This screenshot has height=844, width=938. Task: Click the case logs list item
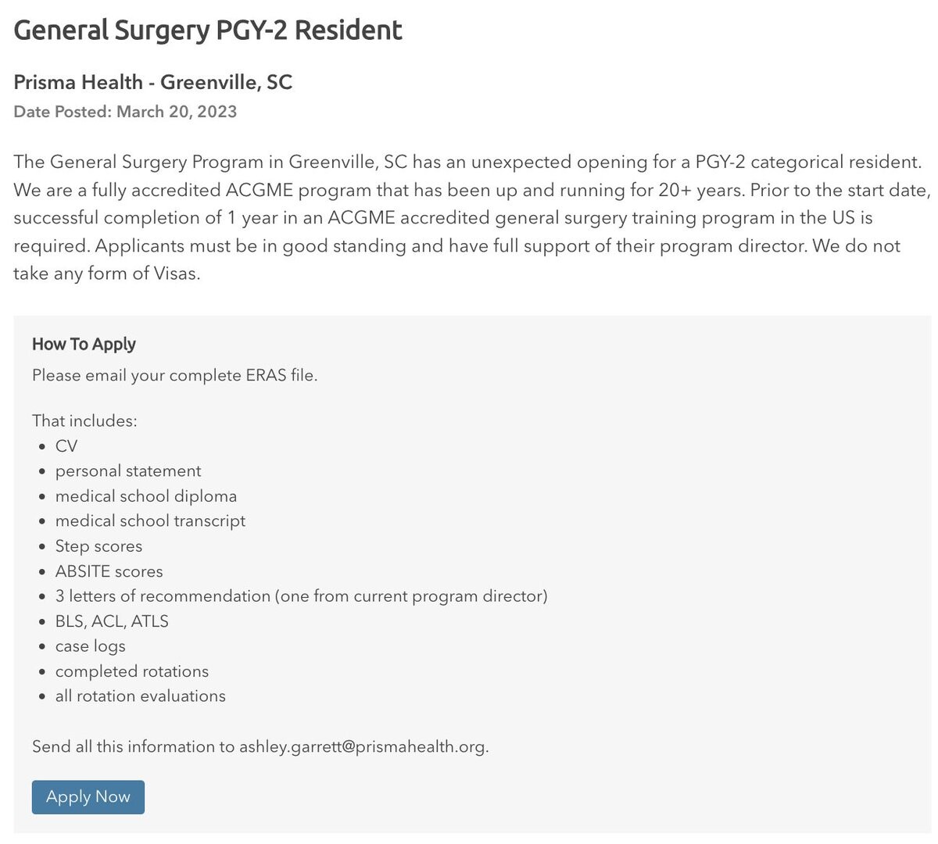pos(90,646)
